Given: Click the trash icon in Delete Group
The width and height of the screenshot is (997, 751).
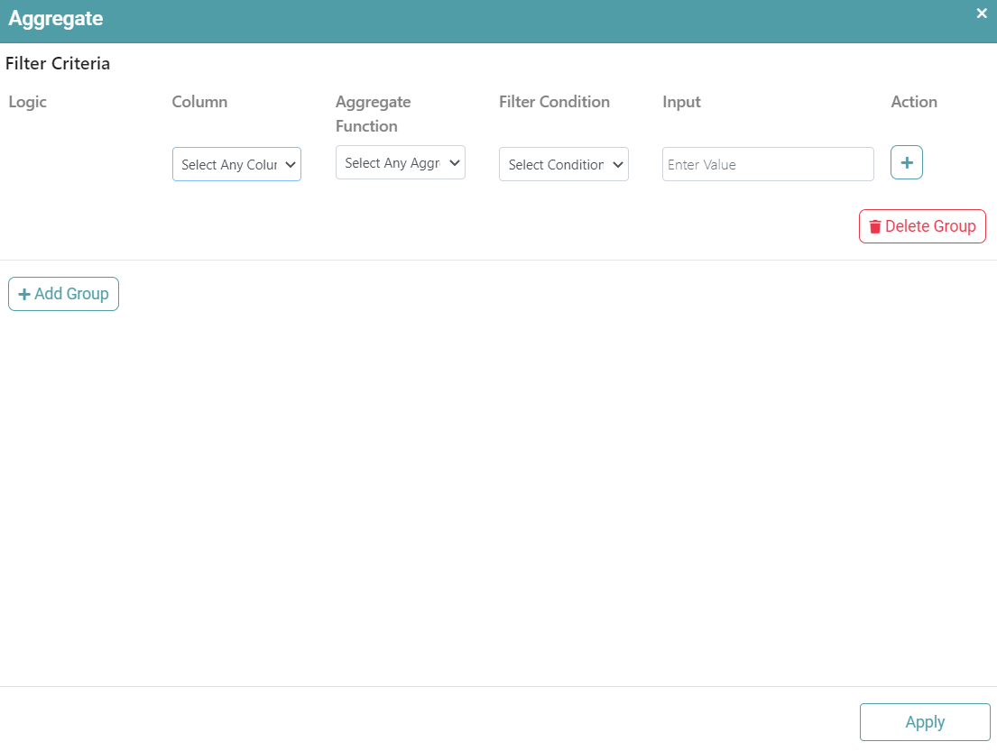Looking at the screenshot, I should (x=874, y=226).
